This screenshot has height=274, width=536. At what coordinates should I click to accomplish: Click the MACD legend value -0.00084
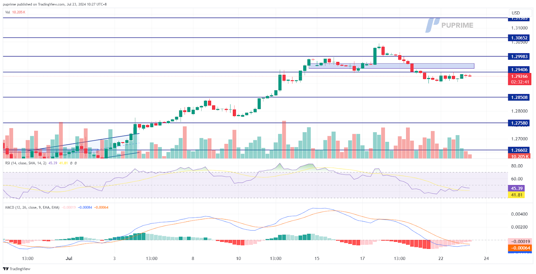(x=85, y=207)
